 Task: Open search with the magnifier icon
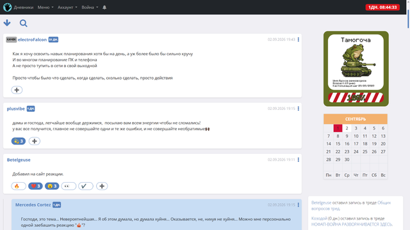click(24, 23)
